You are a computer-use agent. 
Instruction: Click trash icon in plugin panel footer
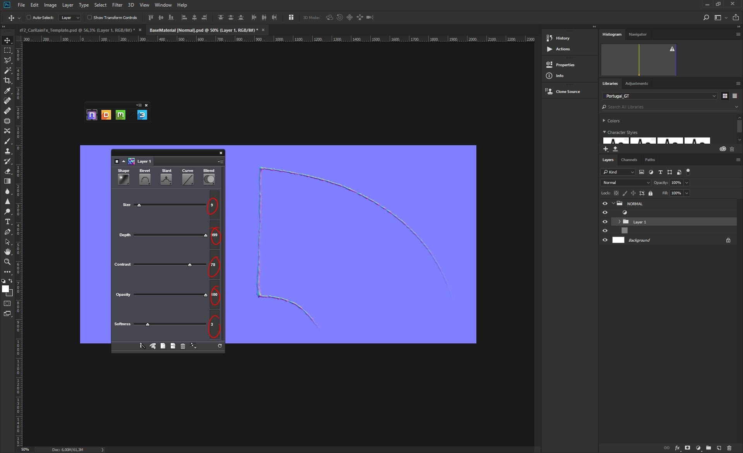coord(183,346)
